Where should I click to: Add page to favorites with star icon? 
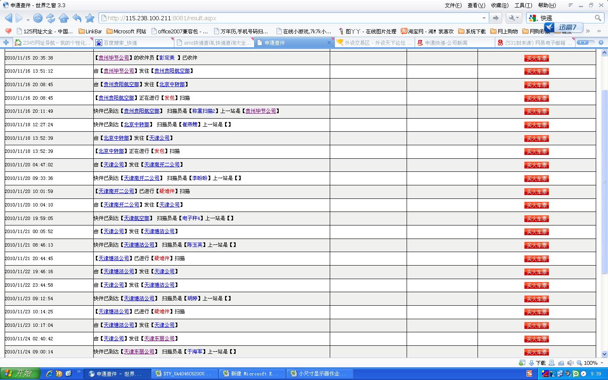click(x=90, y=18)
